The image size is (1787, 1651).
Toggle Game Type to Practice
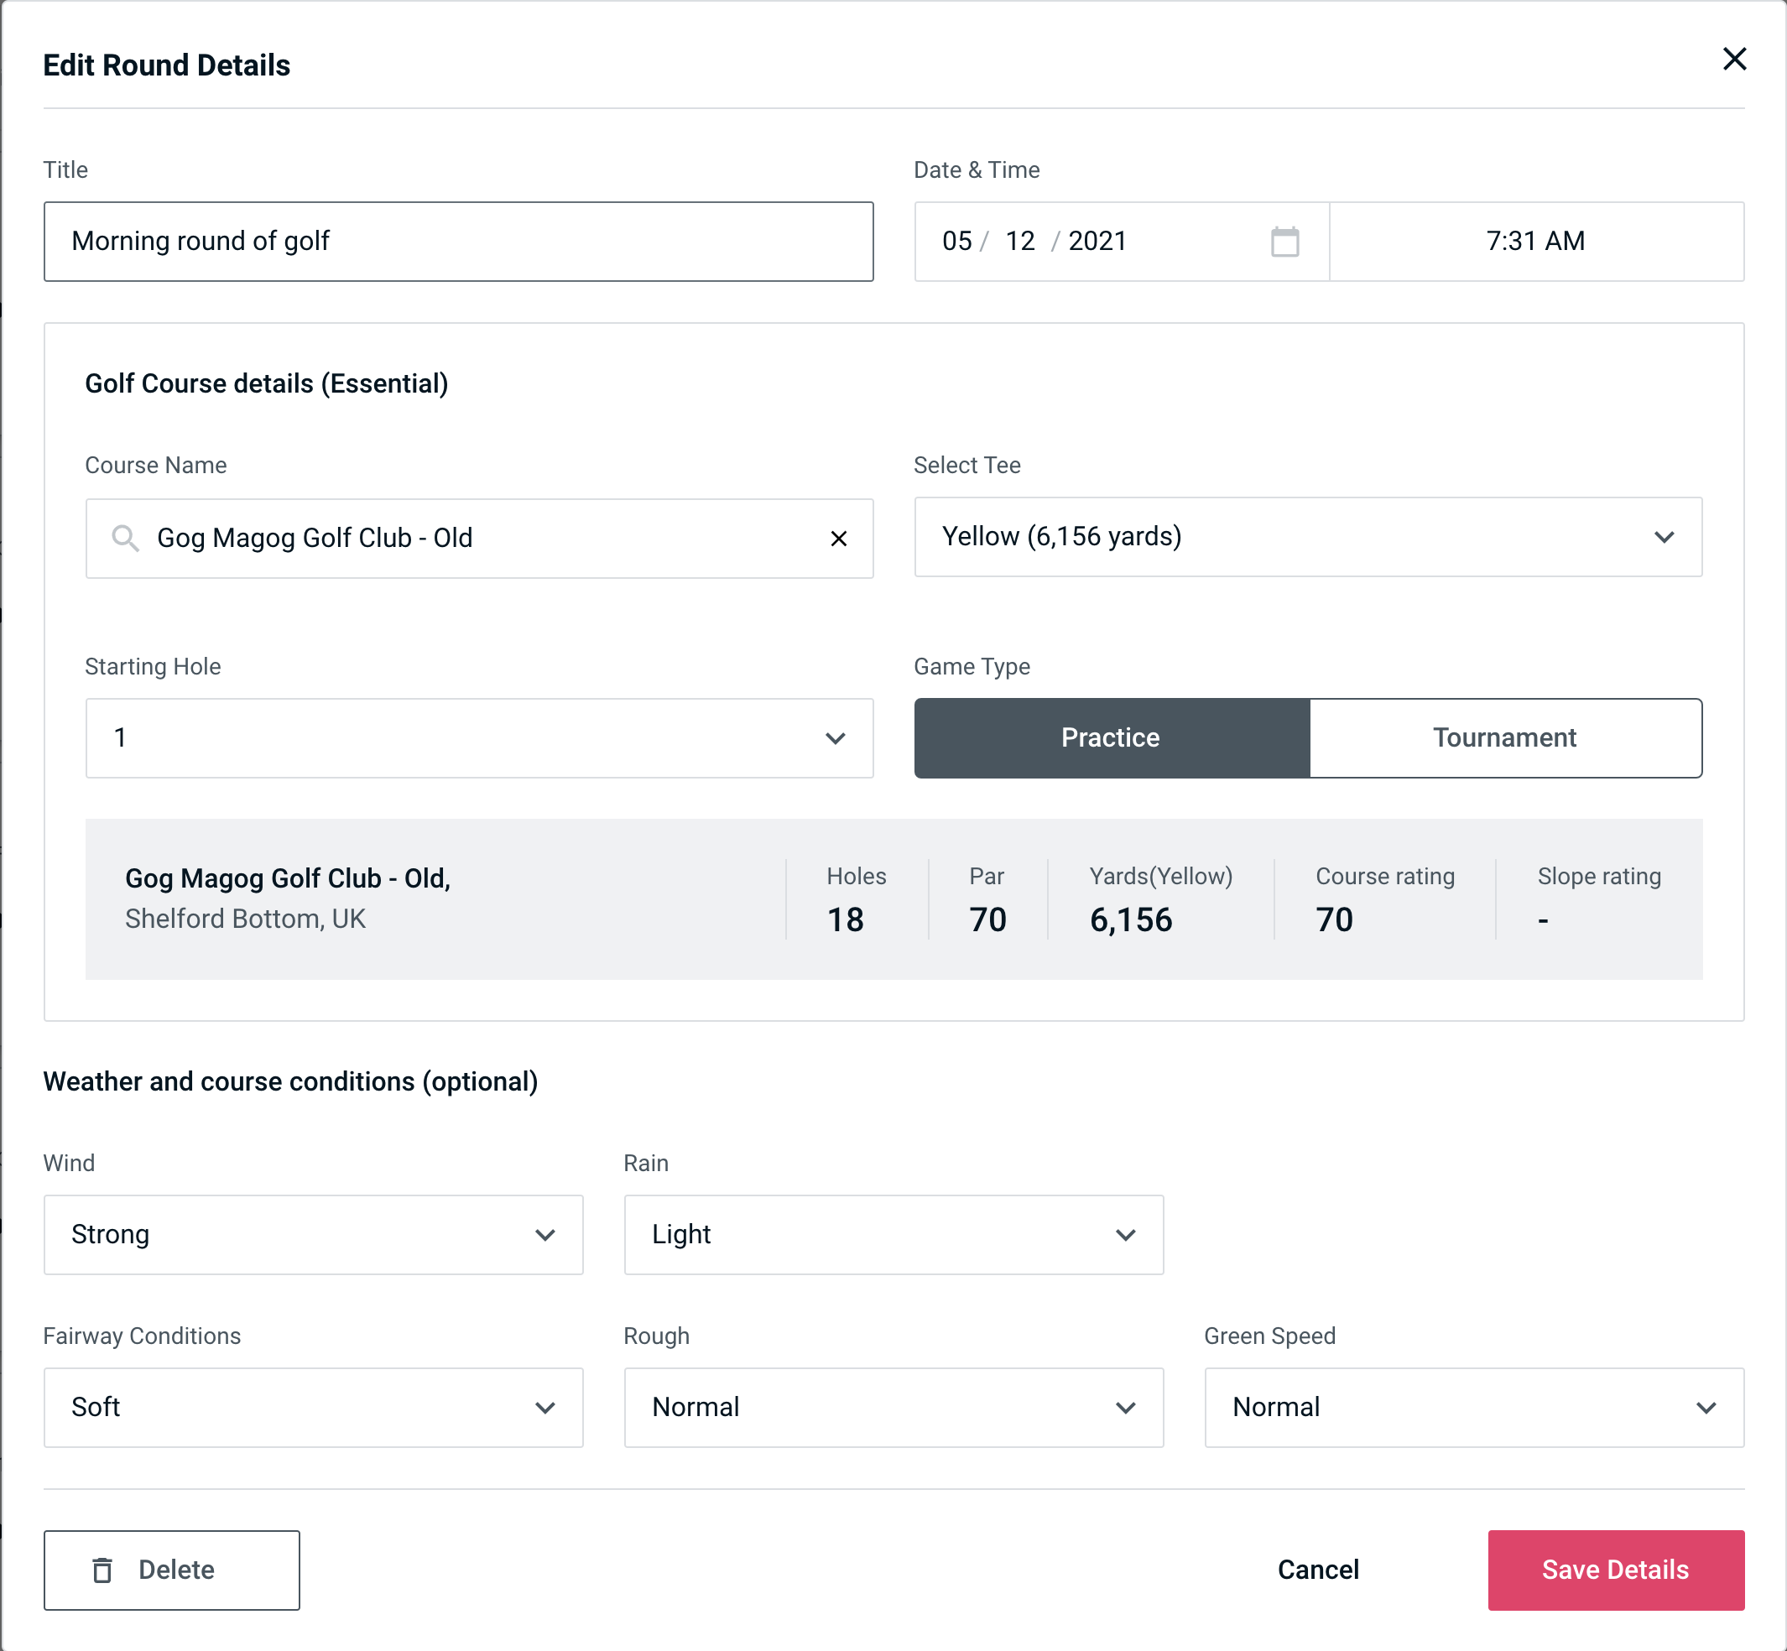pos(1110,737)
